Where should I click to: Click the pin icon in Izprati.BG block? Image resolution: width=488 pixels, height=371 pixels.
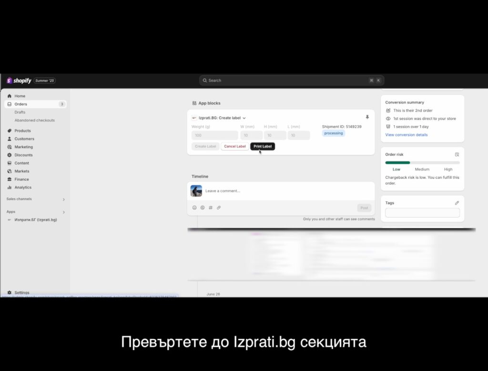[x=367, y=117]
